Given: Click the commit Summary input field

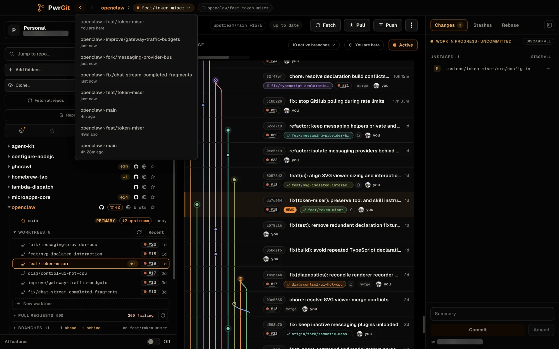Looking at the screenshot, I should 492,314.
